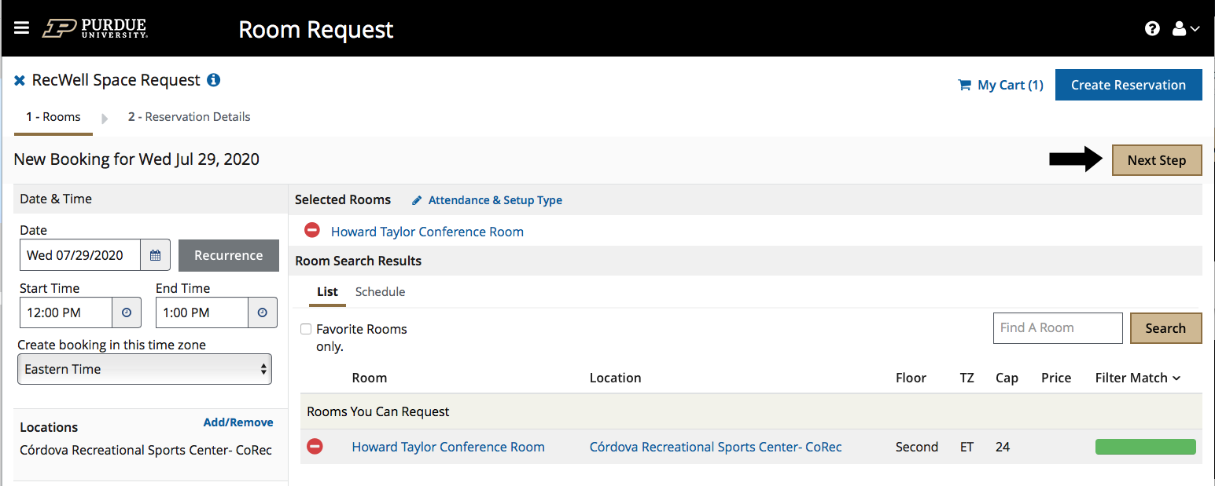Open the calendar date picker icon

(155, 255)
